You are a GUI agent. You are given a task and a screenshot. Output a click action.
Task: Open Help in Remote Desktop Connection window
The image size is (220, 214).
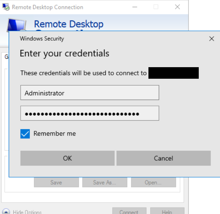pyautogui.click(x=167, y=211)
